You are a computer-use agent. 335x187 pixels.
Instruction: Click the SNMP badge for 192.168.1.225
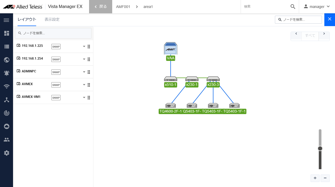56,47
